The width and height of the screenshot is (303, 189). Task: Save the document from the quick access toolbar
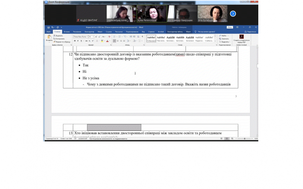(x=48, y=27)
